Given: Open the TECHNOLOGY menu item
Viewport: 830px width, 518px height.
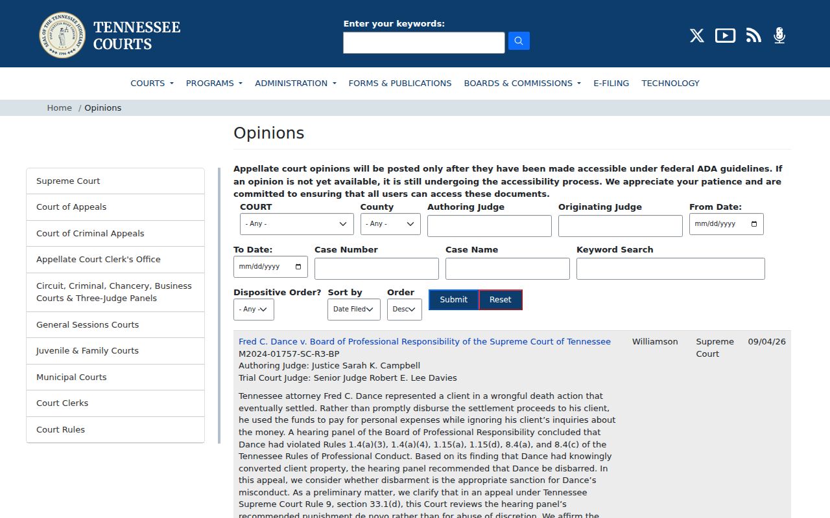Looking at the screenshot, I should tap(670, 83).
